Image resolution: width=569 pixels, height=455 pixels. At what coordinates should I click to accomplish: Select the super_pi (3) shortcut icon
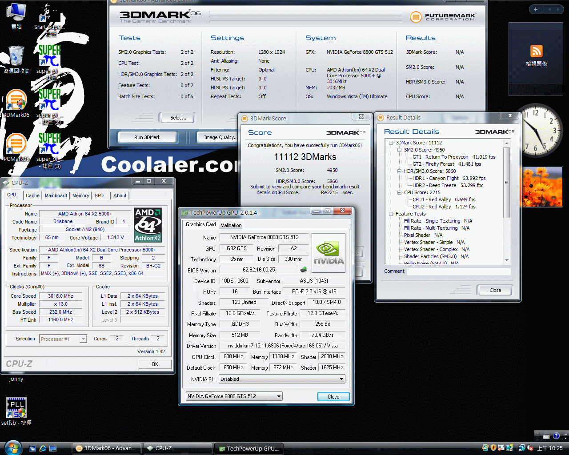click(49, 151)
